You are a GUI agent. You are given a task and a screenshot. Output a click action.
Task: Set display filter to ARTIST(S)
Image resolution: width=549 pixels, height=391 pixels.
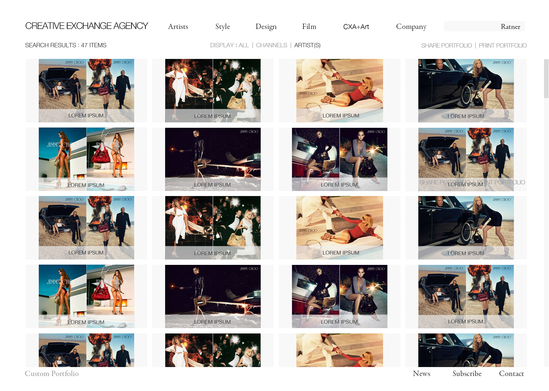307,45
